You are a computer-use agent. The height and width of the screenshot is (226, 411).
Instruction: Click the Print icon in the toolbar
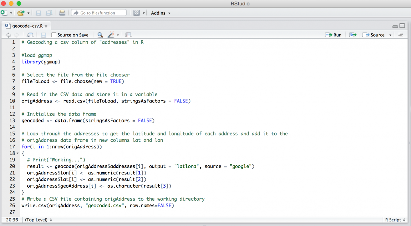[62, 13]
